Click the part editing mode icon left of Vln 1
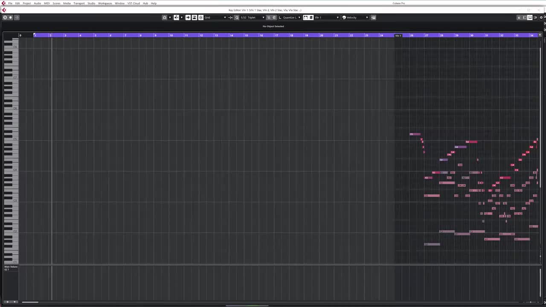This screenshot has height=307, width=546. click(306, 17)
